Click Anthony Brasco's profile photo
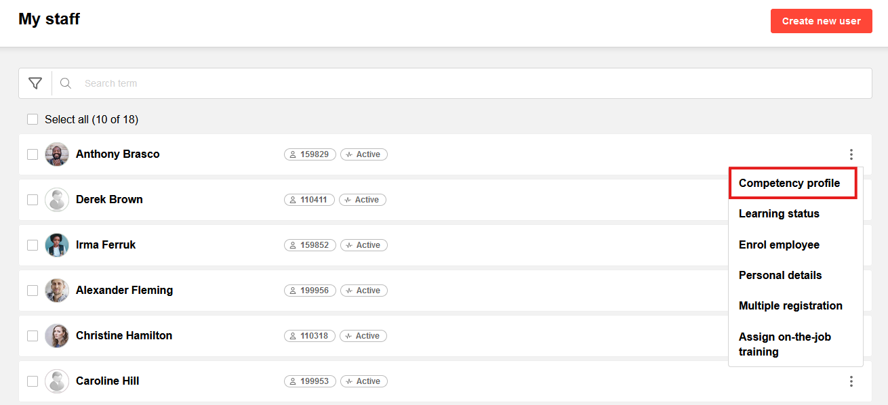 [57, 154]
